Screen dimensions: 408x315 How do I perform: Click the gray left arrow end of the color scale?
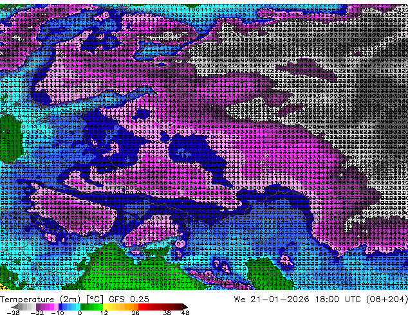coord(15,307)
